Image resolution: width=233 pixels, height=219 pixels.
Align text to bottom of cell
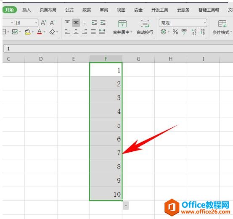tap(85, 23)
